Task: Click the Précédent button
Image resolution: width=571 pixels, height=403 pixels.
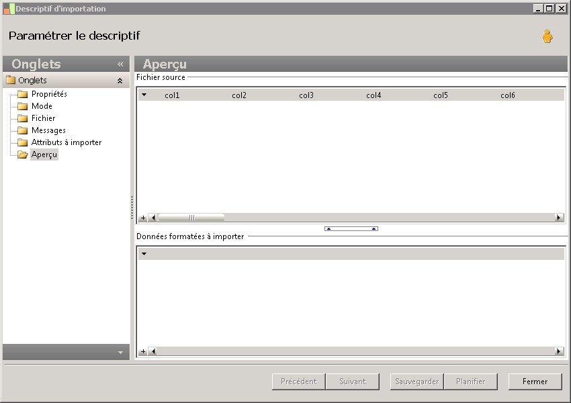Action: [x=299, y=382]
